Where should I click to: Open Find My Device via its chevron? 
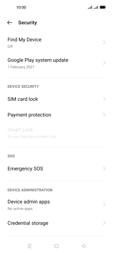104,42
